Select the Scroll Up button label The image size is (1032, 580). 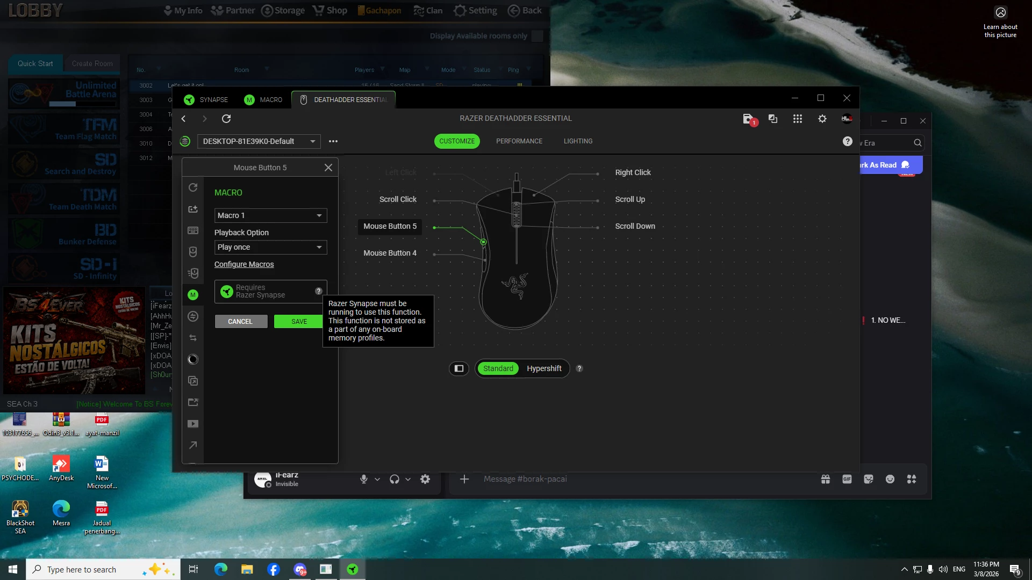(x=630, y=199)
